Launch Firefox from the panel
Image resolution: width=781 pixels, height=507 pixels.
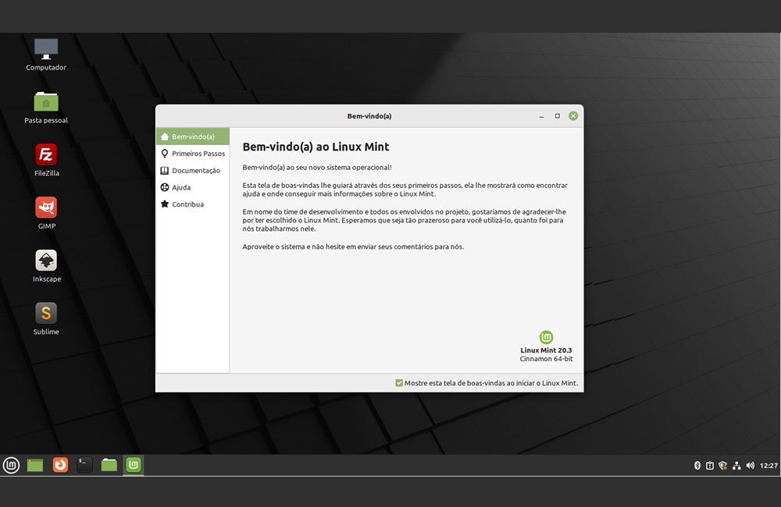60,466
